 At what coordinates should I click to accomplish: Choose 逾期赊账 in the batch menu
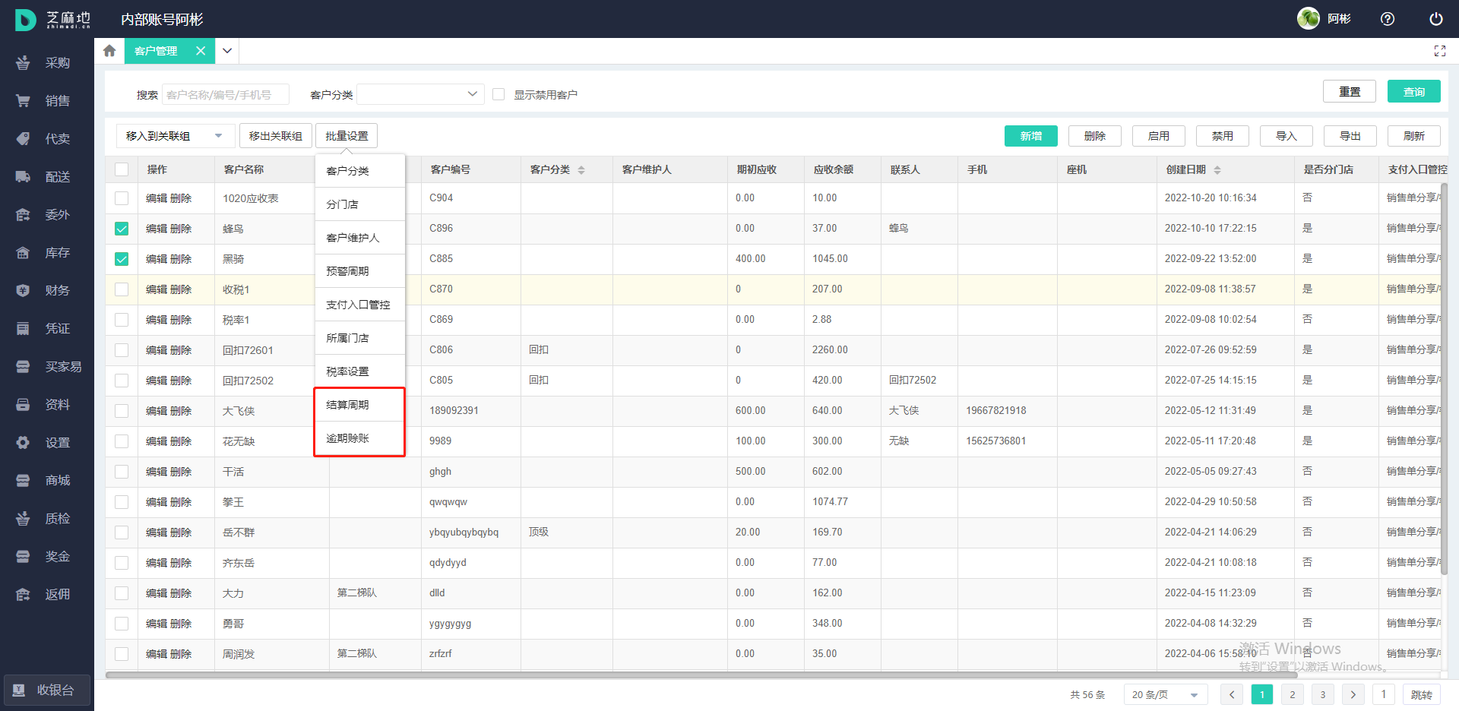point(348,438)
